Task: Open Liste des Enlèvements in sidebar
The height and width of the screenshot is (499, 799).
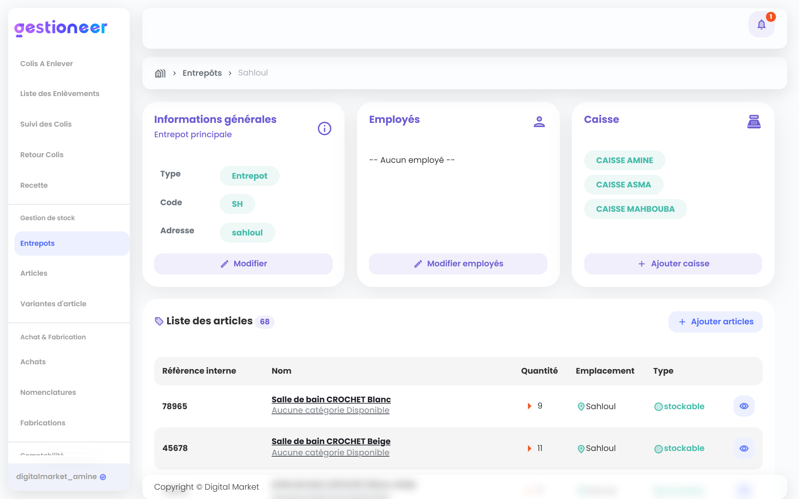Action: pos(60,93)
